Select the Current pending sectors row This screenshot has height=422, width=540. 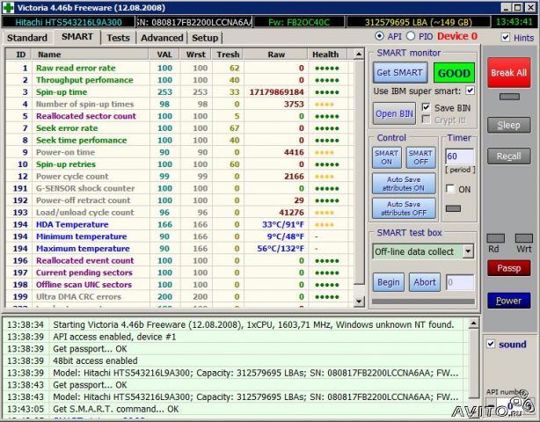pos(179,273)
